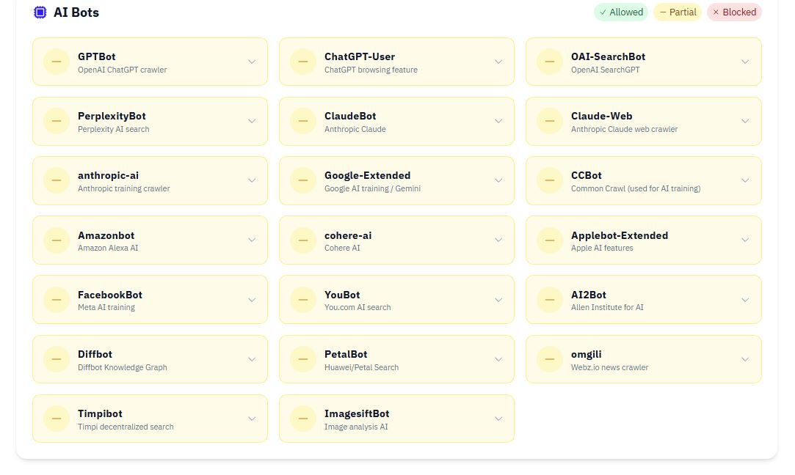Click the AI2Bot status circle icon

pos(549,299)
